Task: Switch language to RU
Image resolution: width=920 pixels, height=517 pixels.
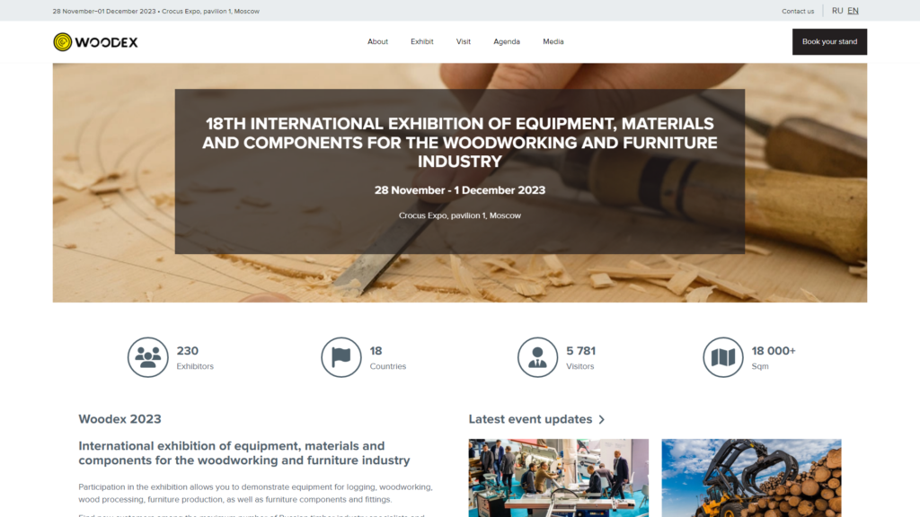Action: click(x=837, y=11)
